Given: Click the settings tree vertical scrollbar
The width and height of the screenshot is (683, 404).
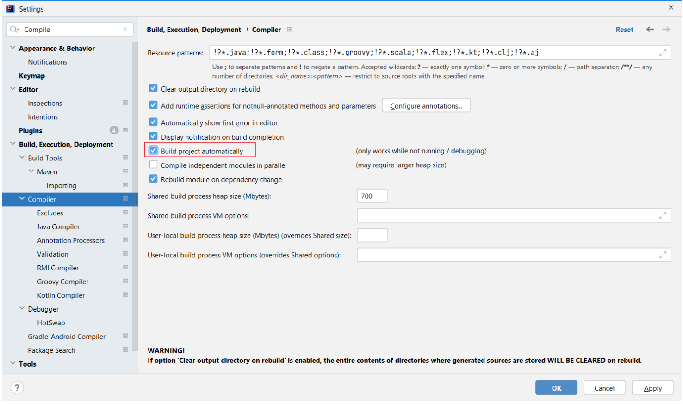Looking at the screenshot, I should [135, 196].
